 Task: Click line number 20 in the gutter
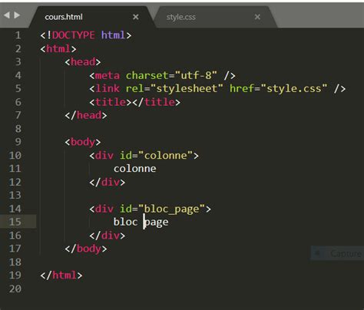(x=15, y=289)
